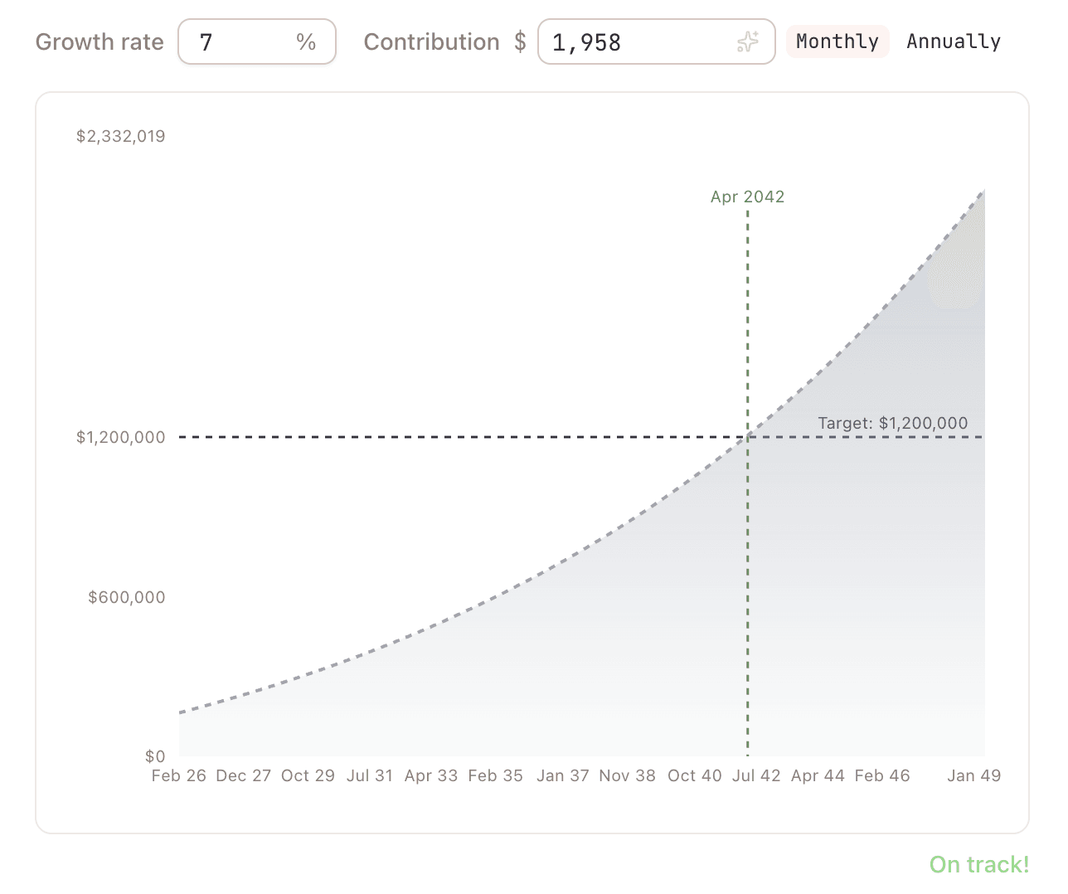Click the Jan 49 axis label
Image resolution: width=1068 pixels, height=894 pixels.
973,775
